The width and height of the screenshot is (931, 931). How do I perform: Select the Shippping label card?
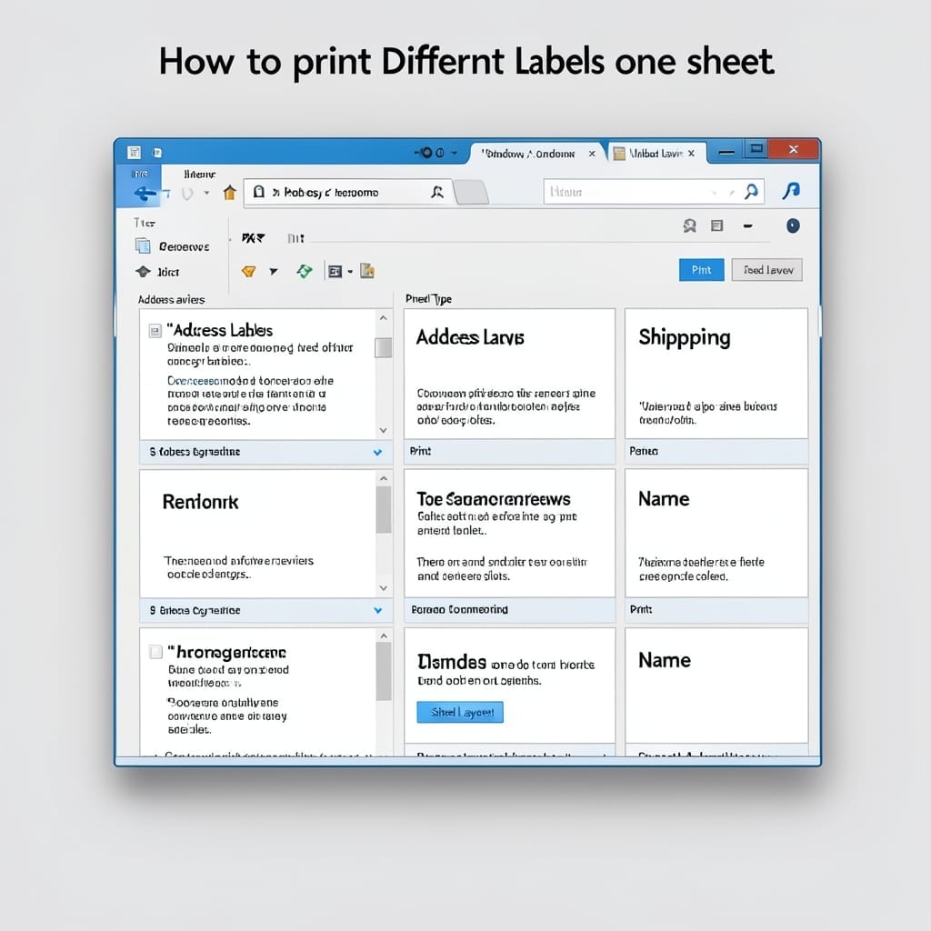pyautogui.click(x=716, y=374)
